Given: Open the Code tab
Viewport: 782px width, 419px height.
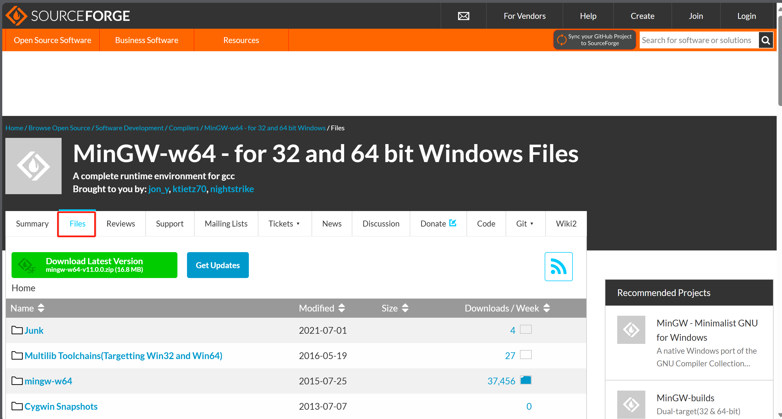Looking at the screenshot, I should pyautogui.click(x=486, y=223).
